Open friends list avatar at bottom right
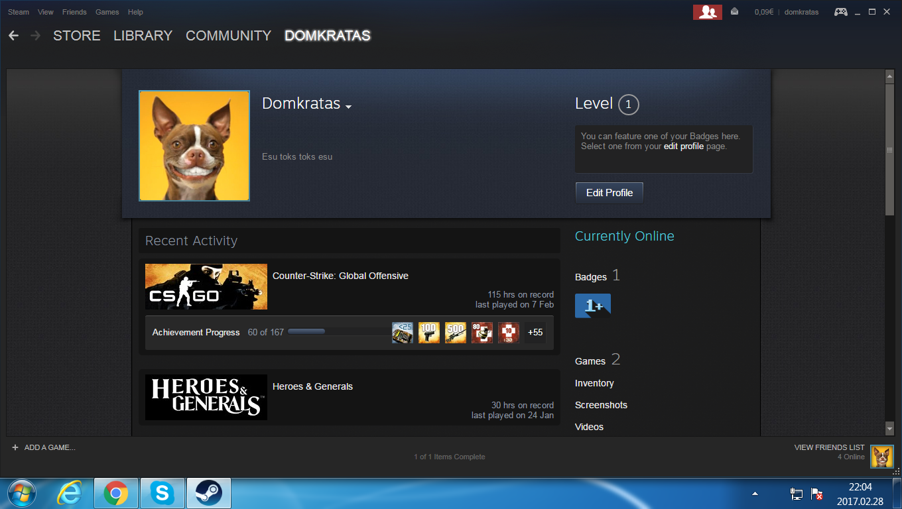 click(x=881, y=456)
